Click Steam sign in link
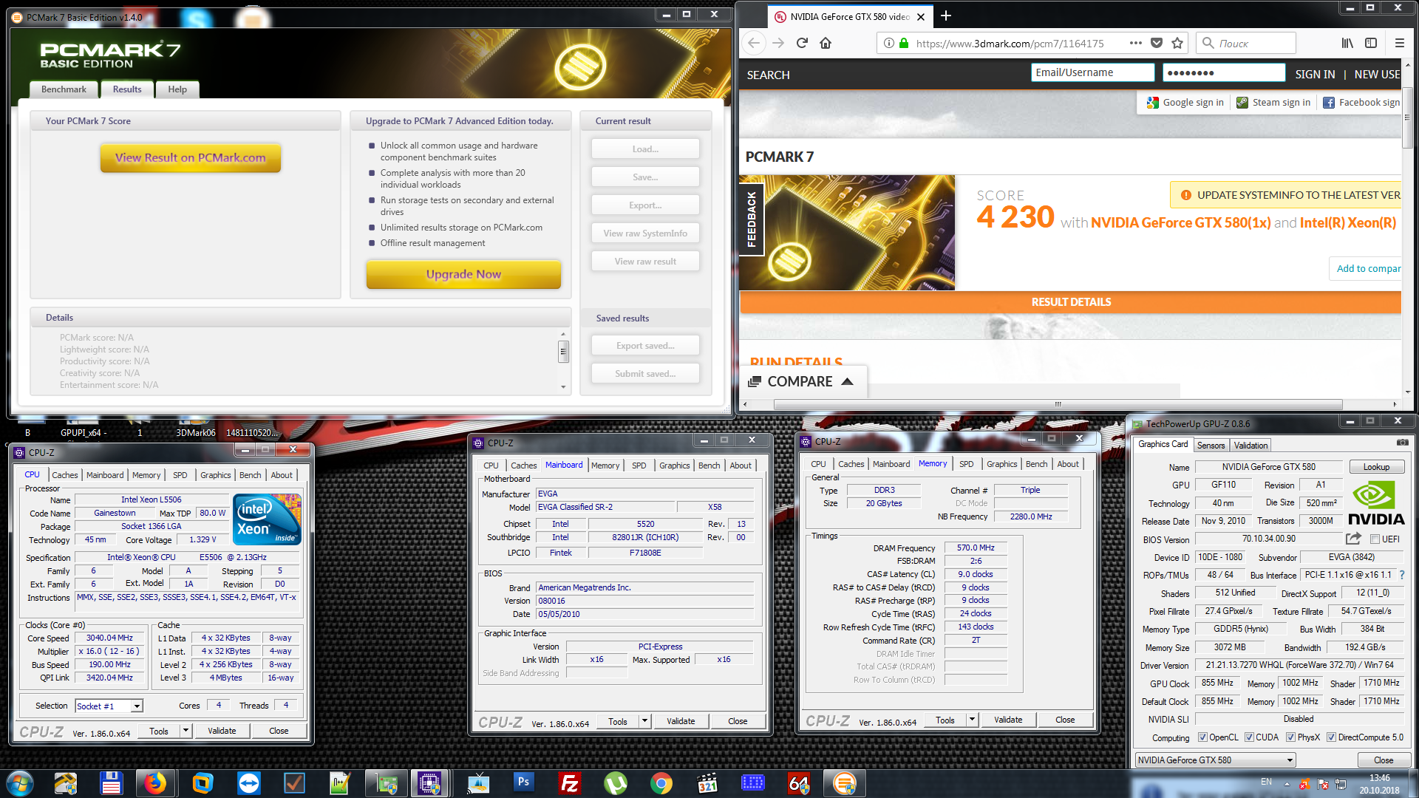The height and width of the screenshot is (798, 1419). tap(1273, 103)
